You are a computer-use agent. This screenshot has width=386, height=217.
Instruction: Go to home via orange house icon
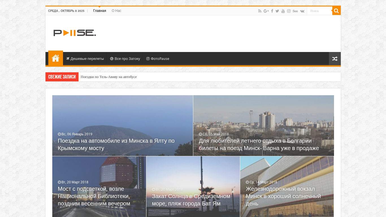pyautogui.click(x=56, y=58)
